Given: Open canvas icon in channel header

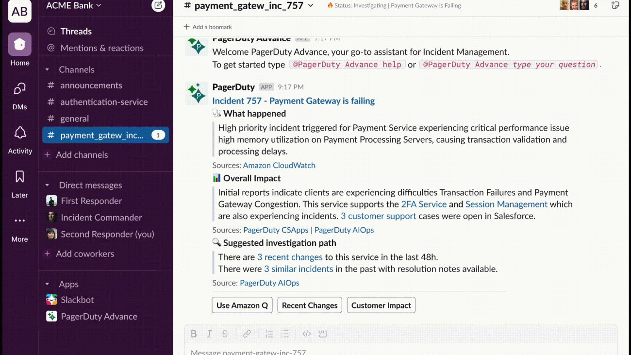Looking at the screenshot, I should click(615, 5).
